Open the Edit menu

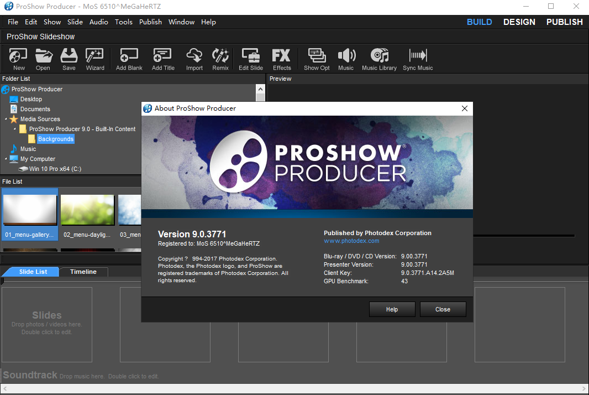pyautogui.click(x=31, y=22)
